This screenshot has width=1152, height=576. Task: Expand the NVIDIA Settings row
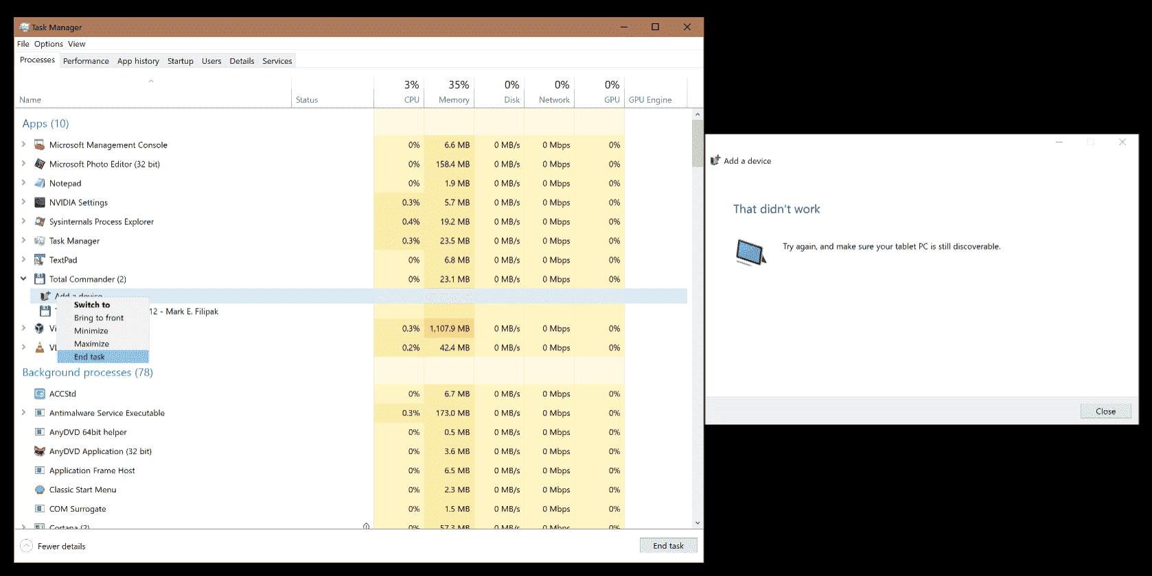[23, 202]
